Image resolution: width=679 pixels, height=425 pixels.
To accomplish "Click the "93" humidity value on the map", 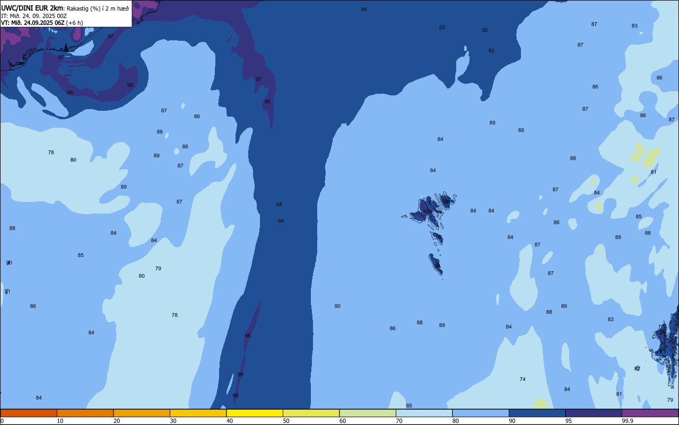I will click(442, 28).
